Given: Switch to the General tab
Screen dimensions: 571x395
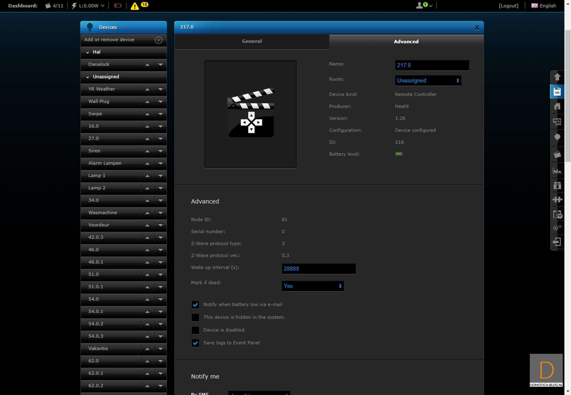Looking at the screenshot, I should 252,41.
